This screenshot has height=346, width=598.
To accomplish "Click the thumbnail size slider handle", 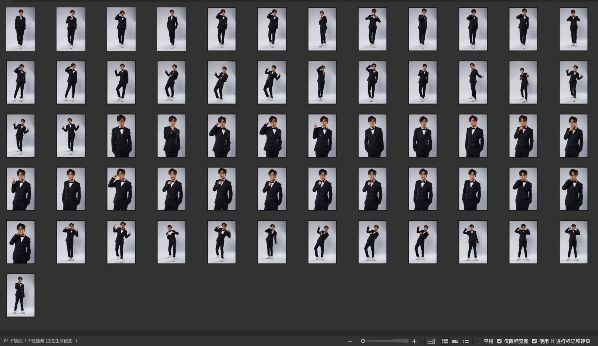I will click(x=363, y=341).
